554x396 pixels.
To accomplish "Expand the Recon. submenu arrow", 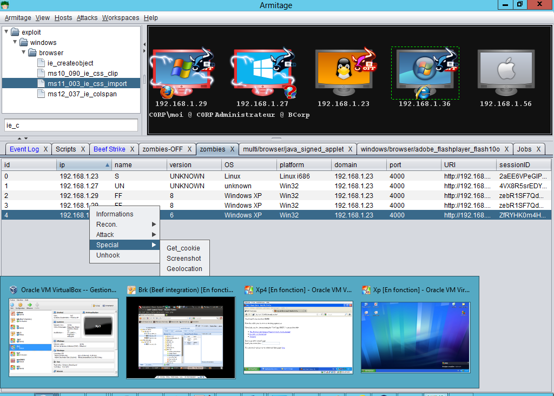I will pos(154,225).
